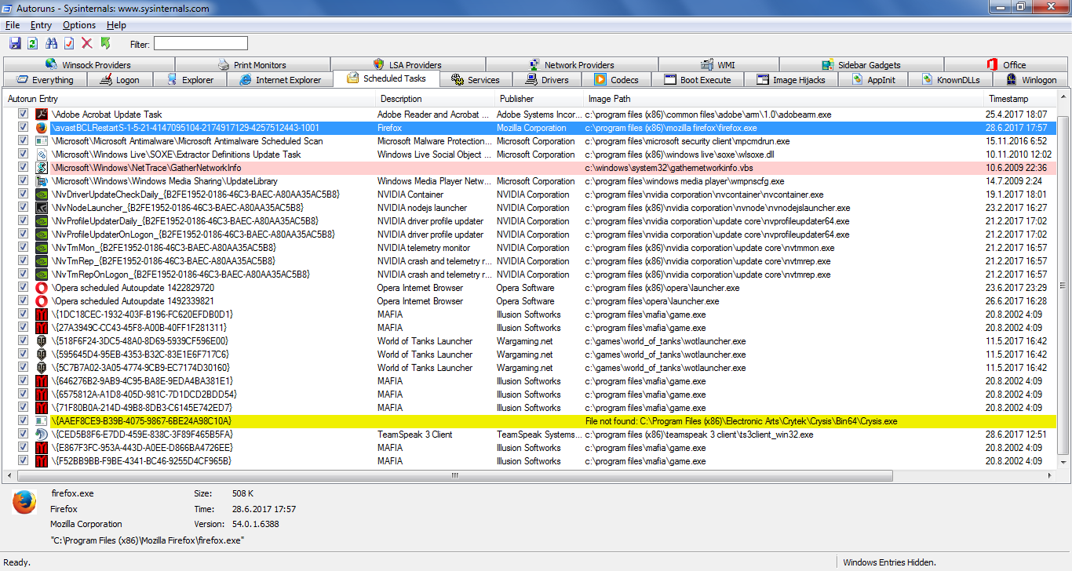
Task: Open the Entry menu
Action: tap(41, 25)
